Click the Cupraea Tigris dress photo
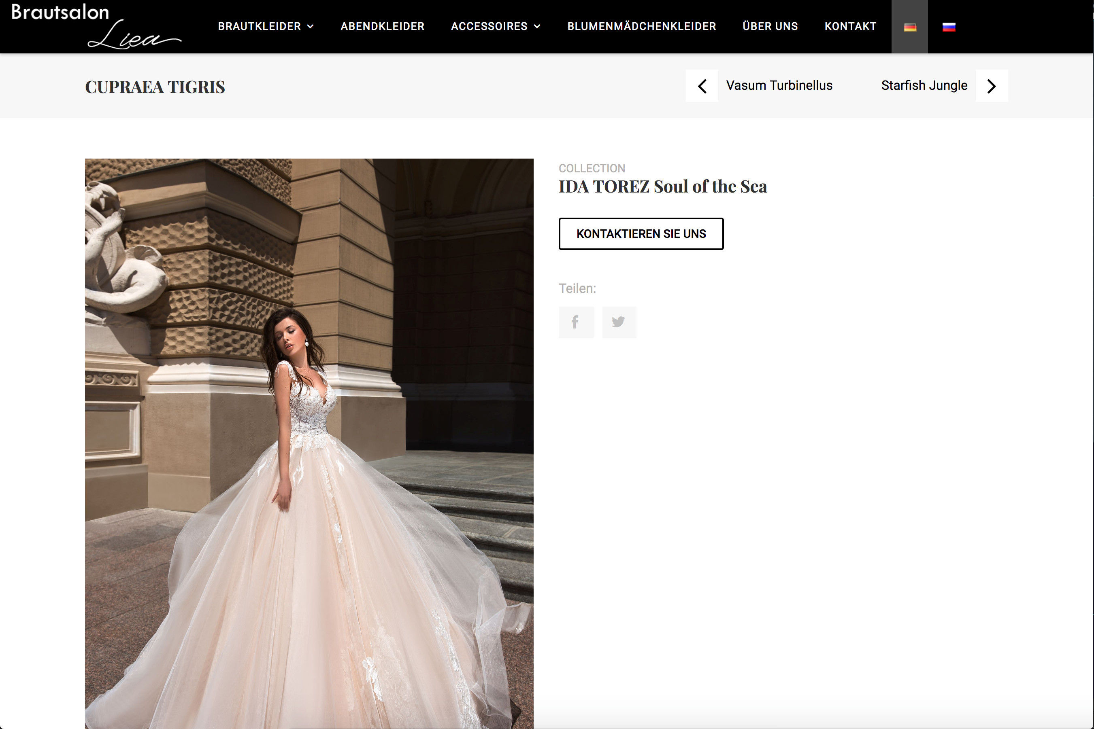The width and height of the screenshot is (1094, 729). point(309,442)
